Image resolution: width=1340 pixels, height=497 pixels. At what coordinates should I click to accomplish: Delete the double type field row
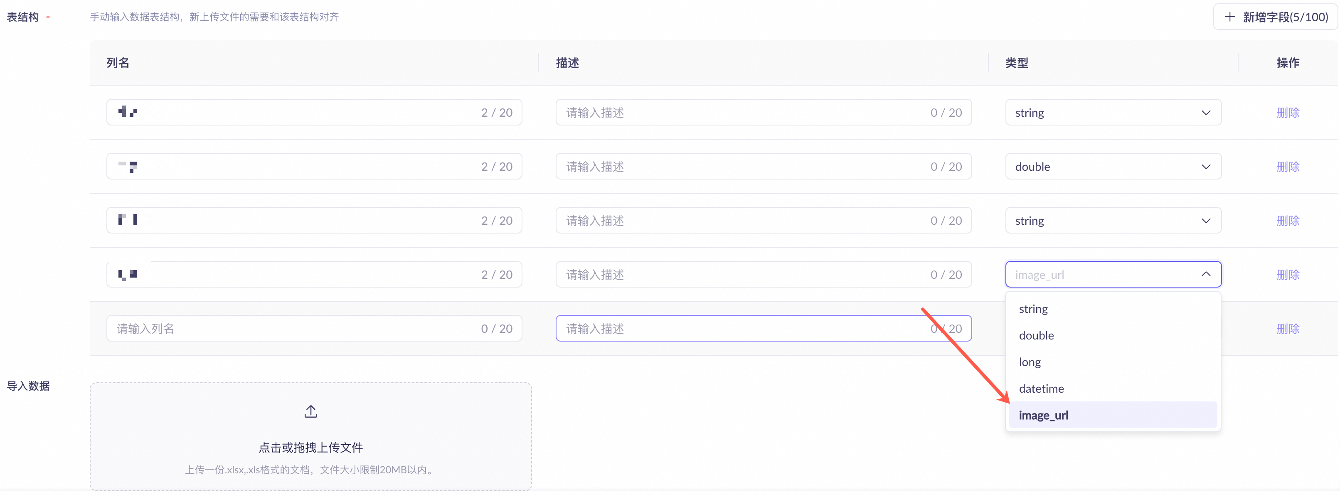(x=1288, y=166)
